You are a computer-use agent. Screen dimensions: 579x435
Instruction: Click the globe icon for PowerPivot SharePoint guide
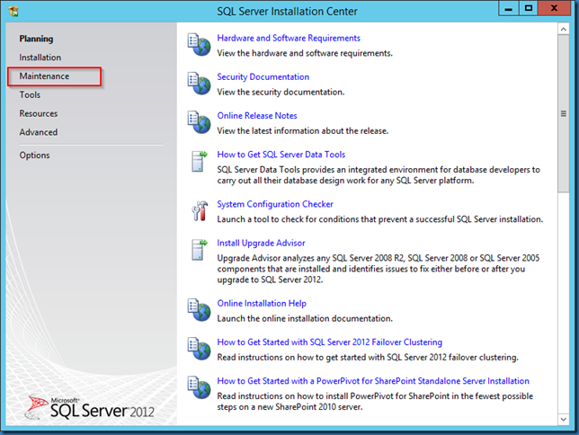tap(199, 387)
